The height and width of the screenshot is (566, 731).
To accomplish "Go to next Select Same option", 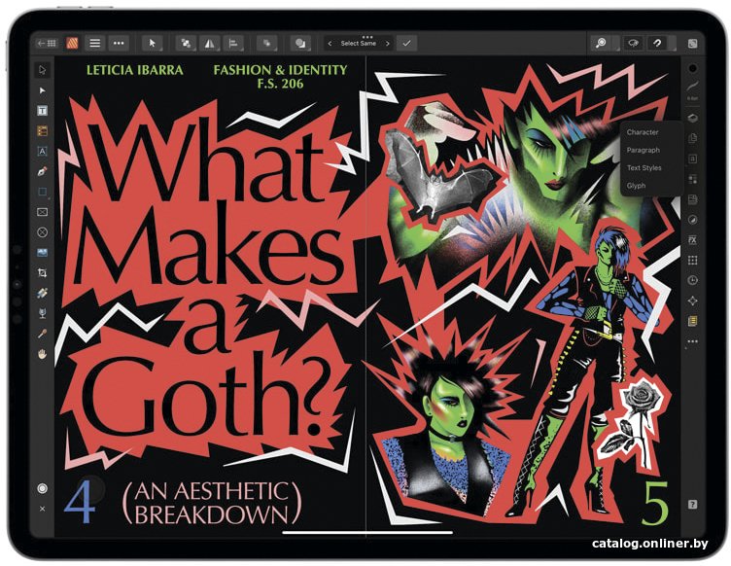I will click(x=387, y=43).
